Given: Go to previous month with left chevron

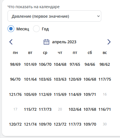Looking at the screenshot, I should point(11,42).
